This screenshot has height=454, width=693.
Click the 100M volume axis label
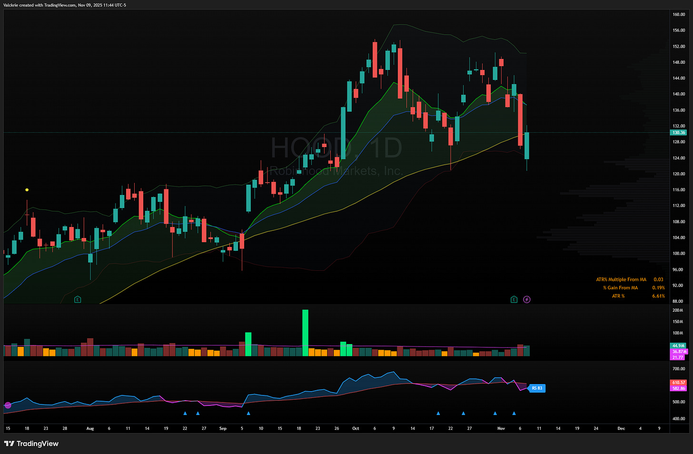[677, 333]
